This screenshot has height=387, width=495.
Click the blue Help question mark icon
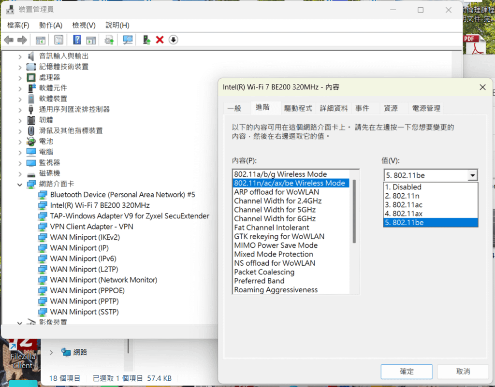(x=77, y=40)
